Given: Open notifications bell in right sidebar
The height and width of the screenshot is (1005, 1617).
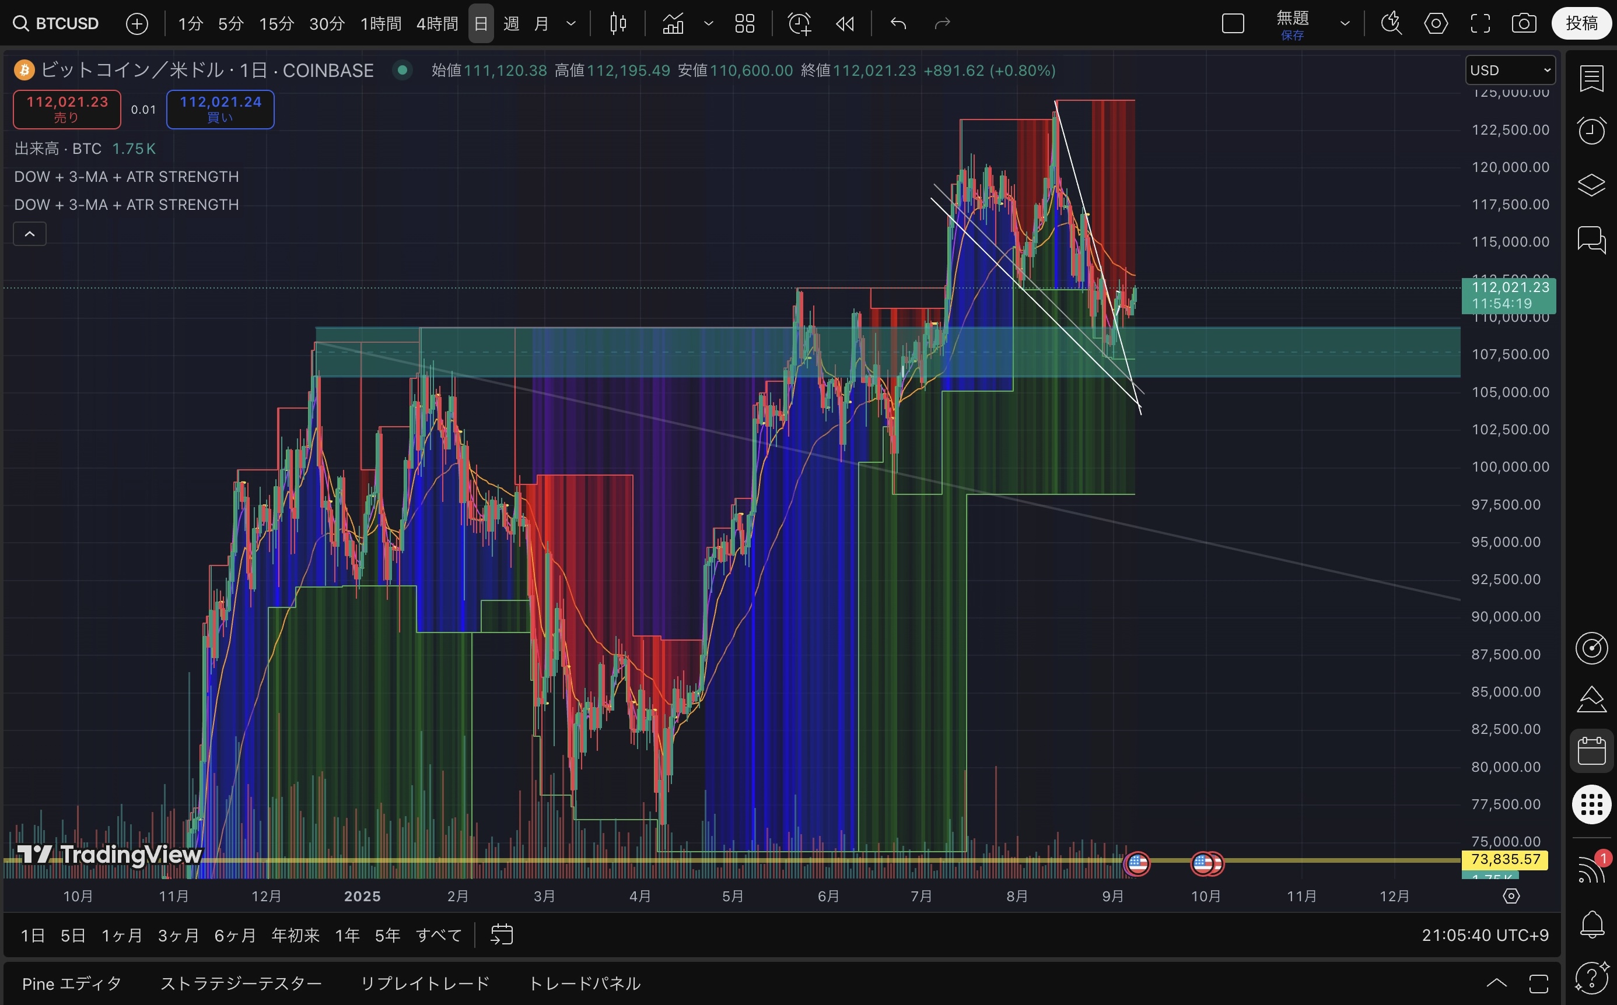Looking at the screenshot, I should point(1592,924).
